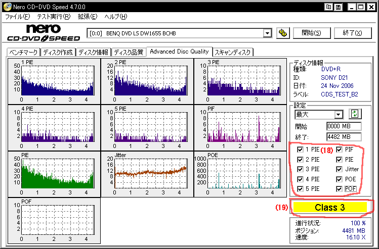Switch to the ベンチマーク tab
Screen dimensions: 379x249
tap(23, 52)
